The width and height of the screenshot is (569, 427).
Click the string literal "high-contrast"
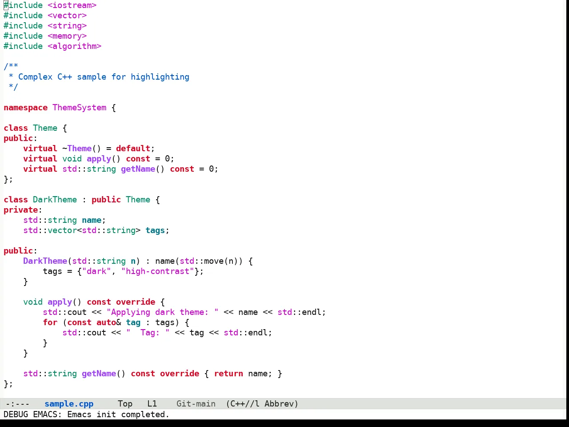point(158,271)
